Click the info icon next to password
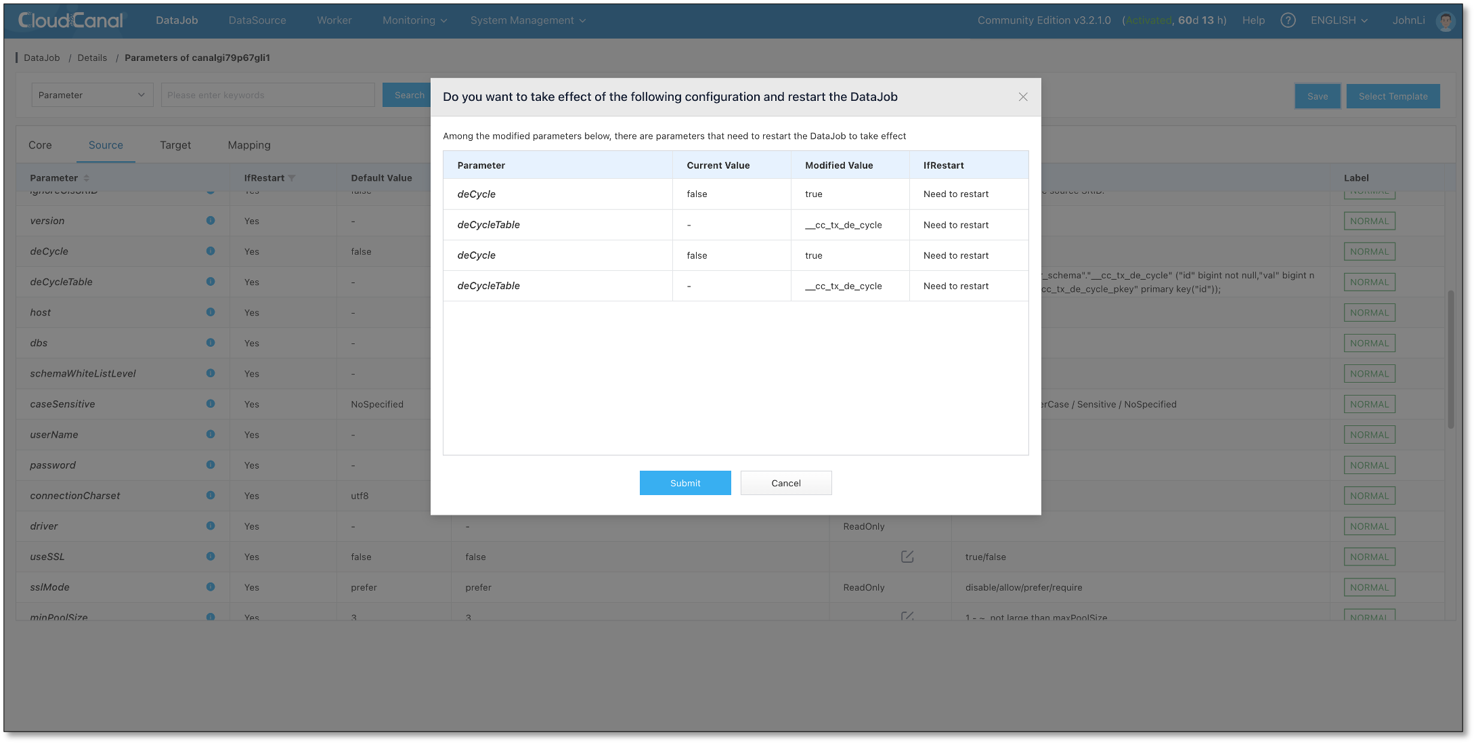The image size is (1476, 745). pos(211,465)
